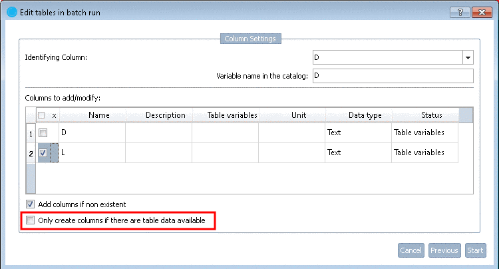
Task: Uncheck the checkbox for row L
Action: (x=43, y=152)
